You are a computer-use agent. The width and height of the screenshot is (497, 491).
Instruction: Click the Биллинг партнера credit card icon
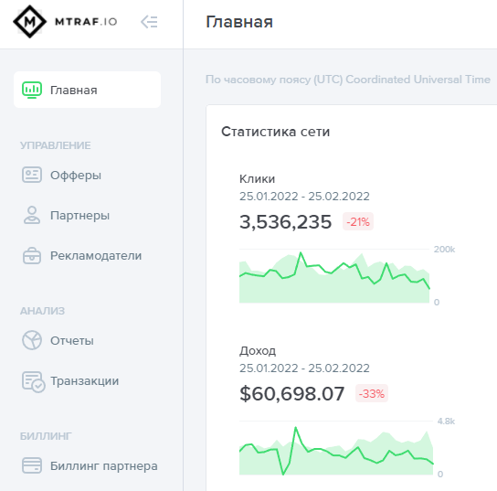(32, 465)
